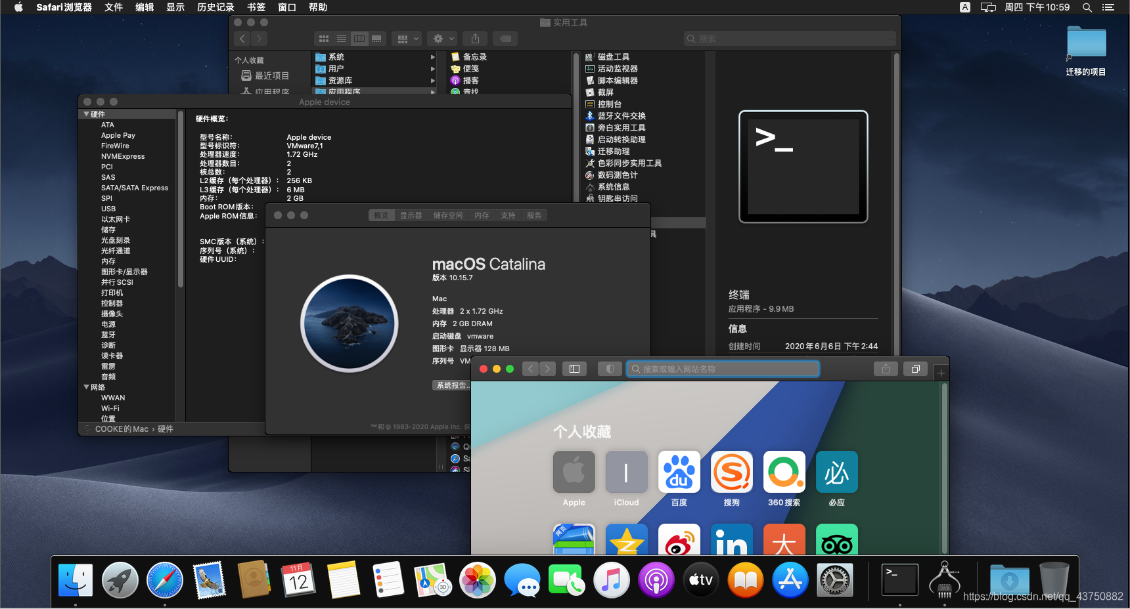Expand 资源库 folder arrow in Finder
Viewport: 1130px width, 609px height.
pos(432,81)
